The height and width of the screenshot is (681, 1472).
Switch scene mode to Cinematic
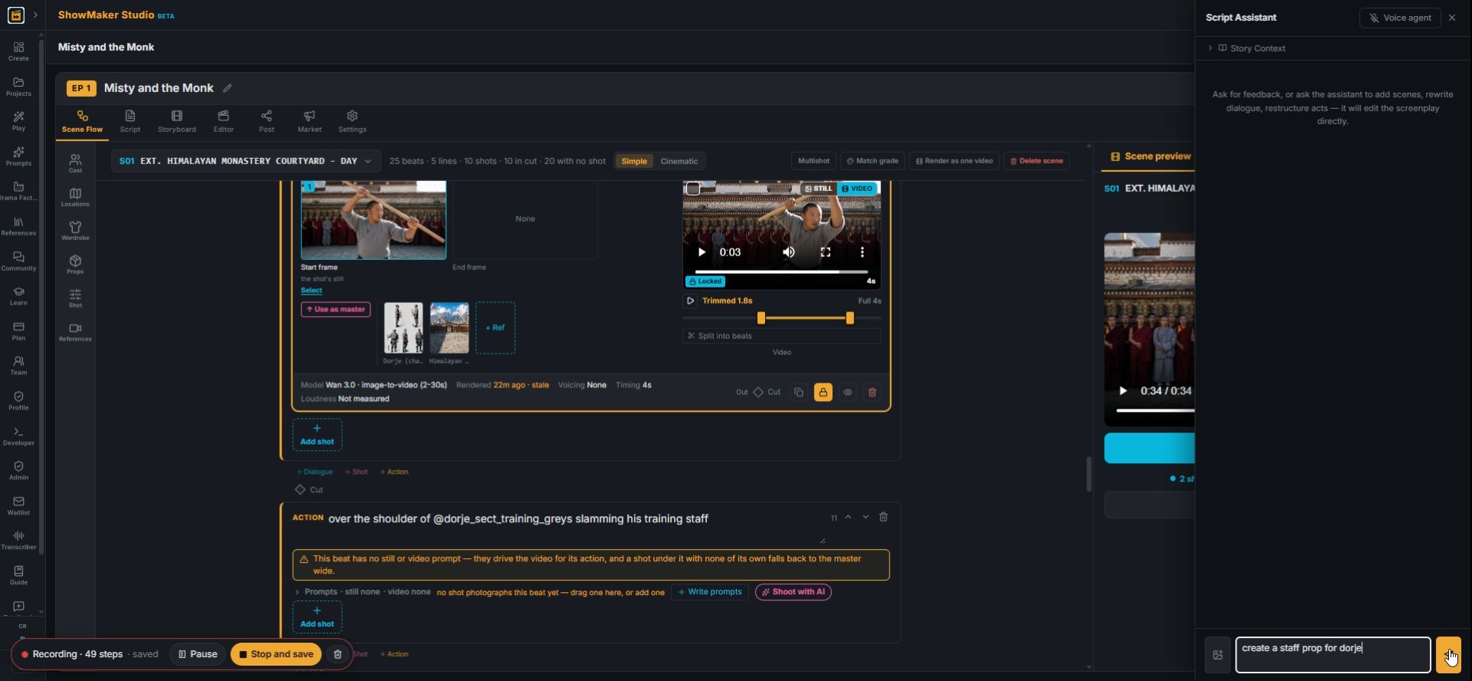679,161
